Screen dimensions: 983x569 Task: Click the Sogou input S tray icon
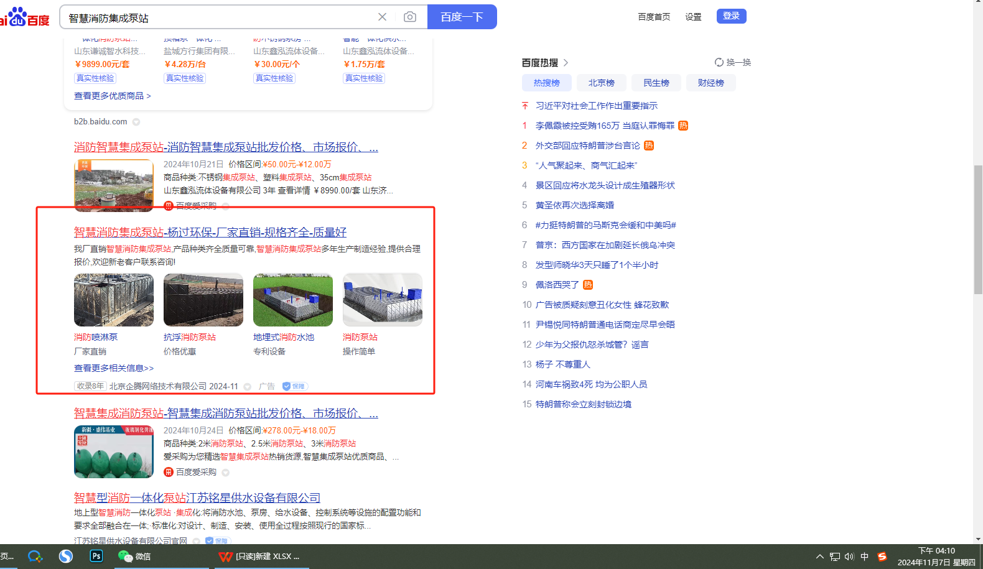coord(882,557)
